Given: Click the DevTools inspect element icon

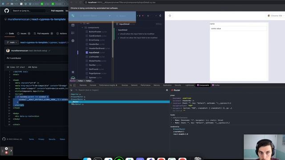Looking at the screenshot, I should click(71, 85).
